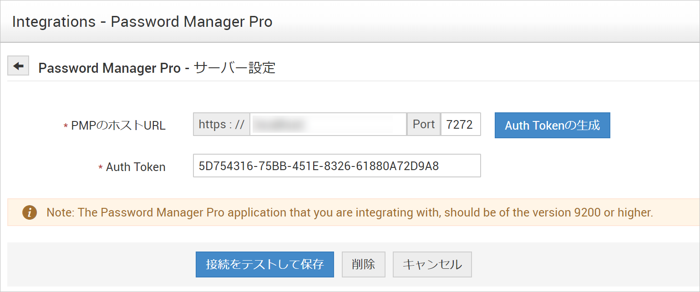
Task: Click the back arrow icon
Action: [x=18, y=66]
